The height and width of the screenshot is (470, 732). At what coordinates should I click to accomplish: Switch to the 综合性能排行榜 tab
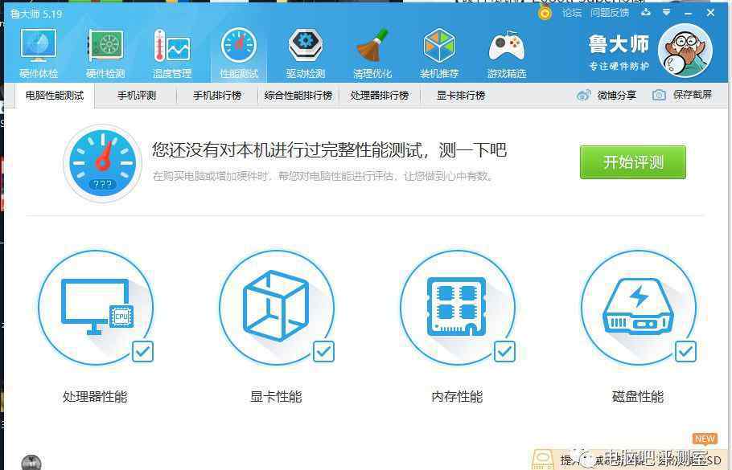[298, 96]
